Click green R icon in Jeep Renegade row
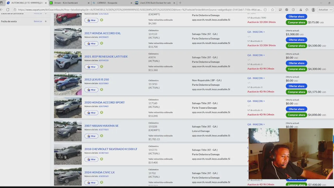Screen dimensions: 334x188 102,67
